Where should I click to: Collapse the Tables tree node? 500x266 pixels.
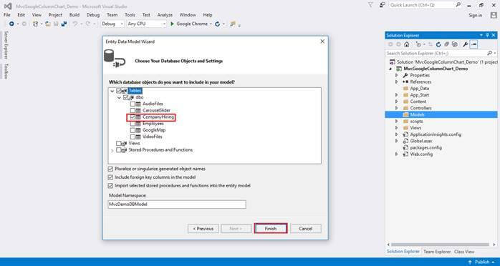coord(112,91)
